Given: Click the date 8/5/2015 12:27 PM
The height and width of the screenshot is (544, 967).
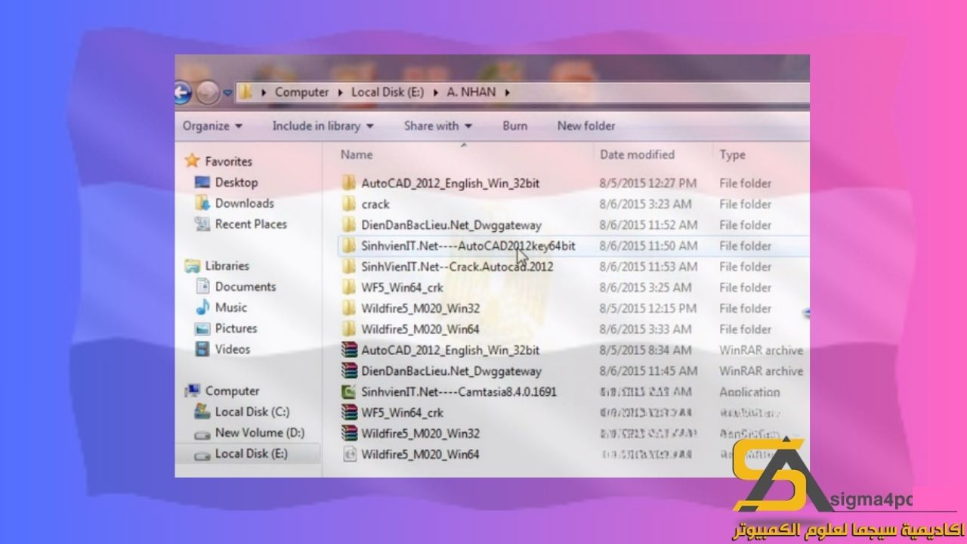Looking at the screenshot, I should tap(648, 184).
